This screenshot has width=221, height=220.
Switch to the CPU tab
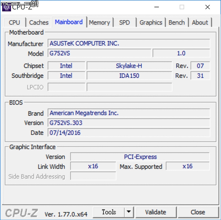(15, 22)
